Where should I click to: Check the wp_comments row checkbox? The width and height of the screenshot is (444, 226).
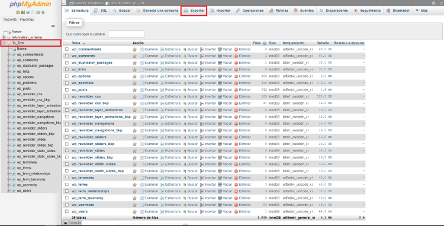point(67,56)
